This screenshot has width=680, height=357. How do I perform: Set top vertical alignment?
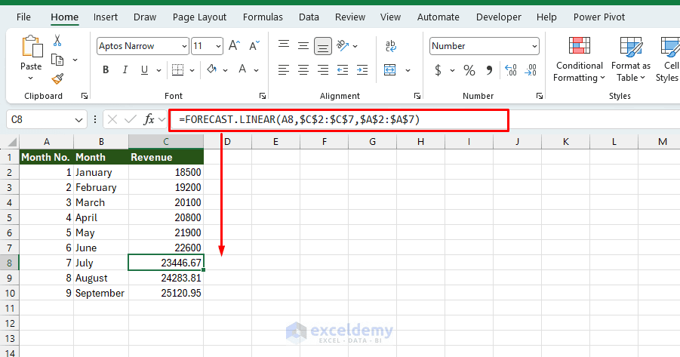coord(284,45)
